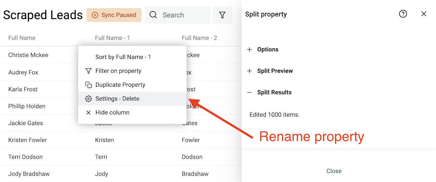This screenshot has height=182, width=436.
Task: Close the Split property panel with X
Action: 423,14
